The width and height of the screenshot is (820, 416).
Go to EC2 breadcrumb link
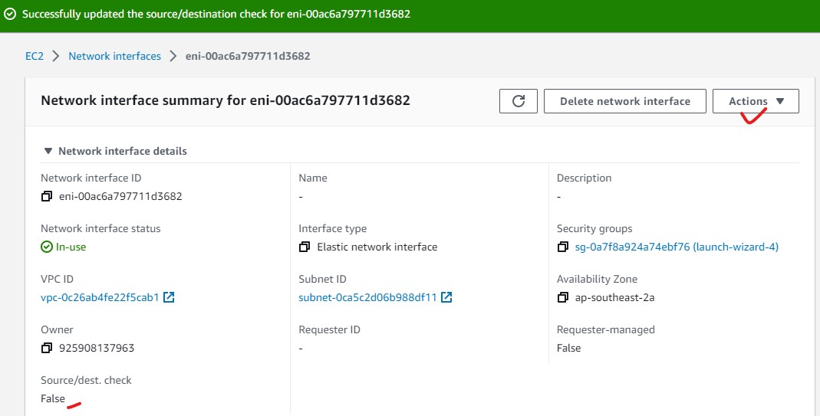point(34,56)
